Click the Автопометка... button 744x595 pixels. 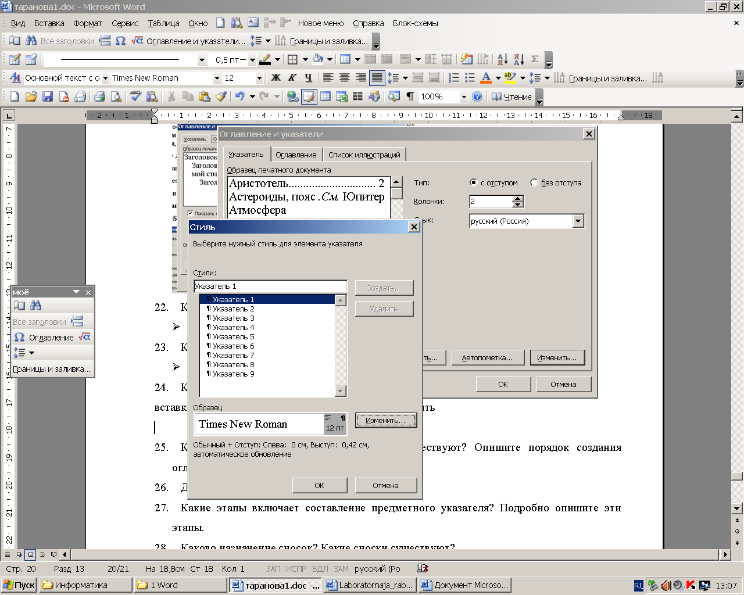click(x=487, y=357)
